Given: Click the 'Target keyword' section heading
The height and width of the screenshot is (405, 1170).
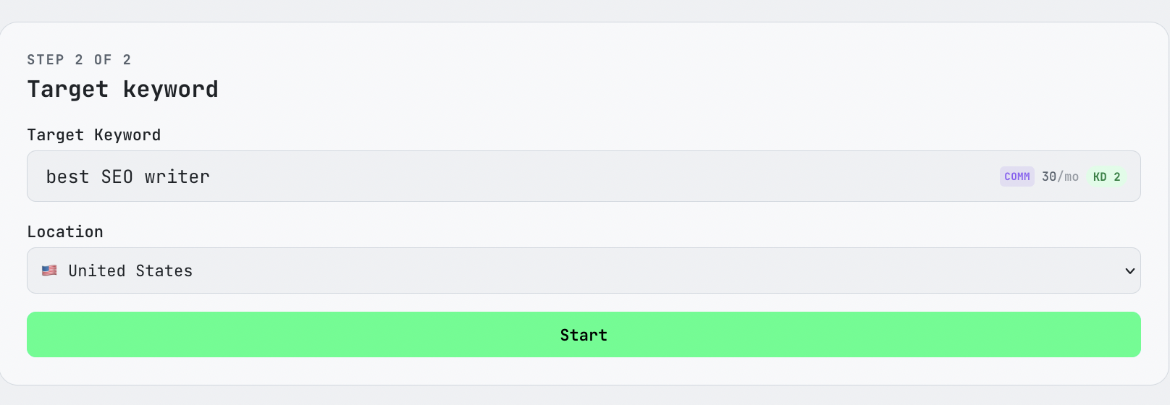Looking at the screenshot, I should click(122, 90).
